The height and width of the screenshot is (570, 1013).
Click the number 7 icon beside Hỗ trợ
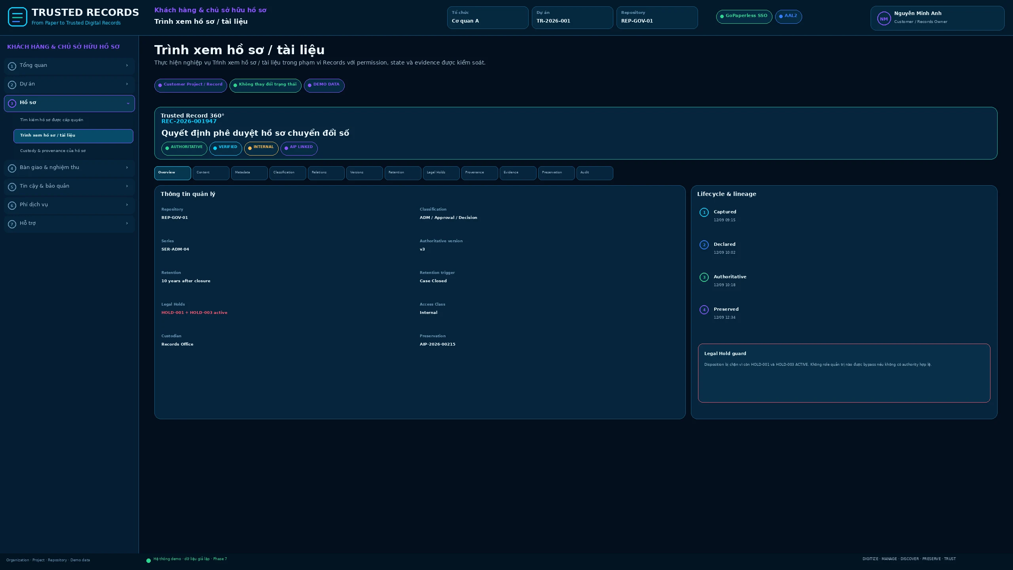(x=12, y=224)
